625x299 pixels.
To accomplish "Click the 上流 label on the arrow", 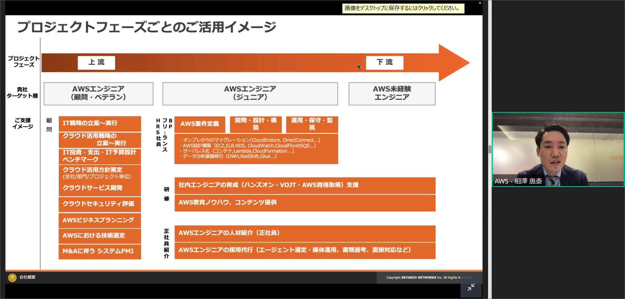I will 97,62.
